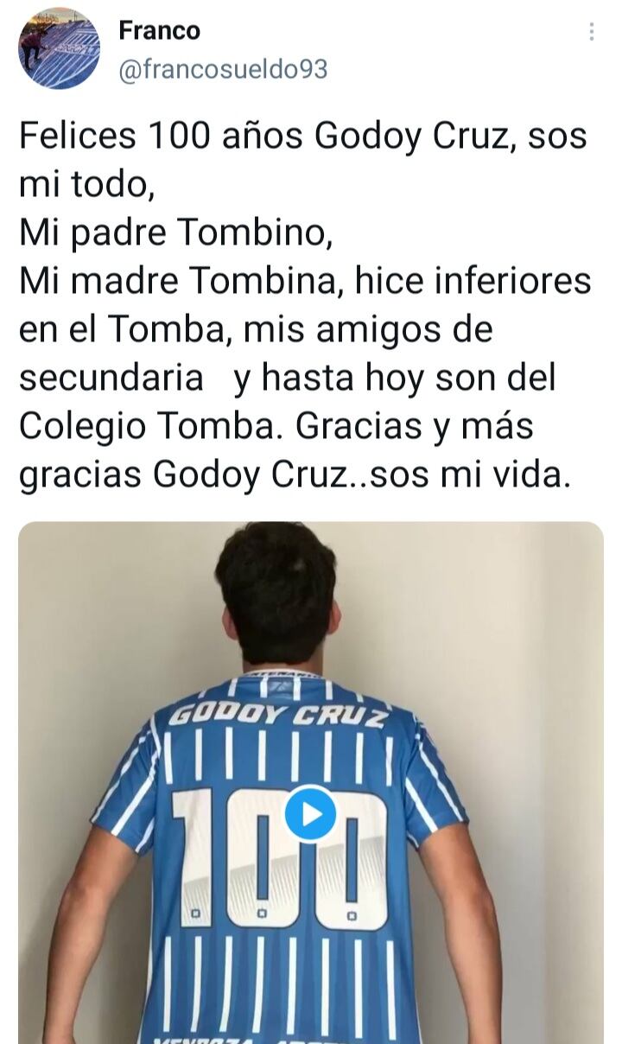
Task: Play the video with the blue play button
Action: click(x=310, y=813)
